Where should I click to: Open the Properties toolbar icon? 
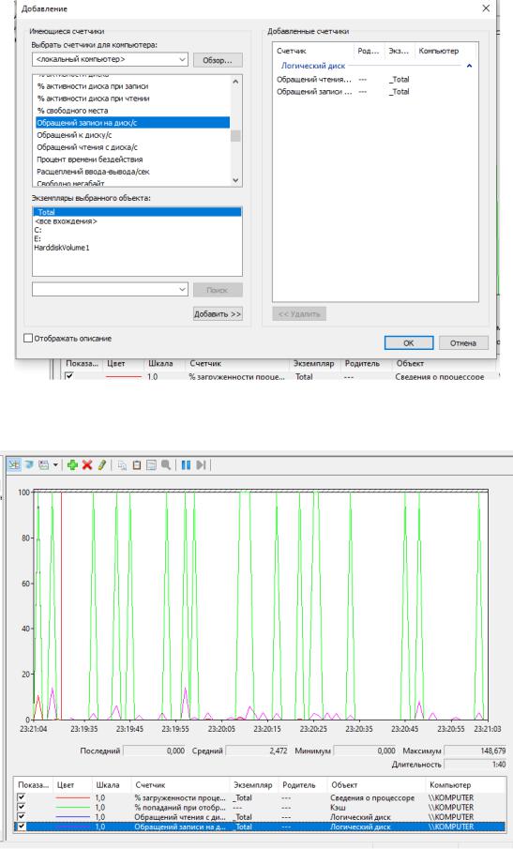click(x=152, y=464)
